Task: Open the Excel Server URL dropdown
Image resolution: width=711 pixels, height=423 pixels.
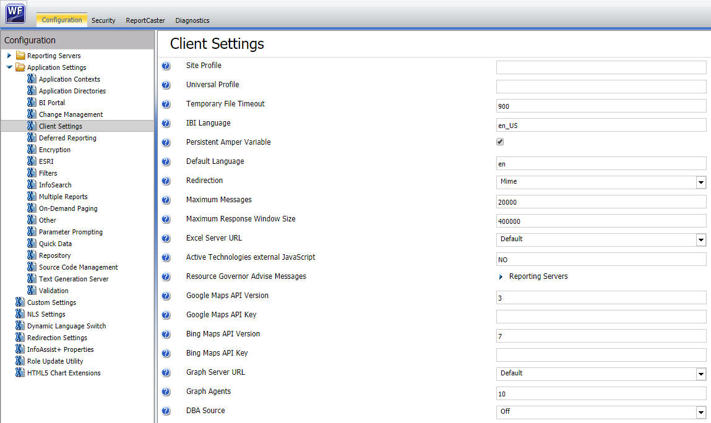Action: pos(701,240)
